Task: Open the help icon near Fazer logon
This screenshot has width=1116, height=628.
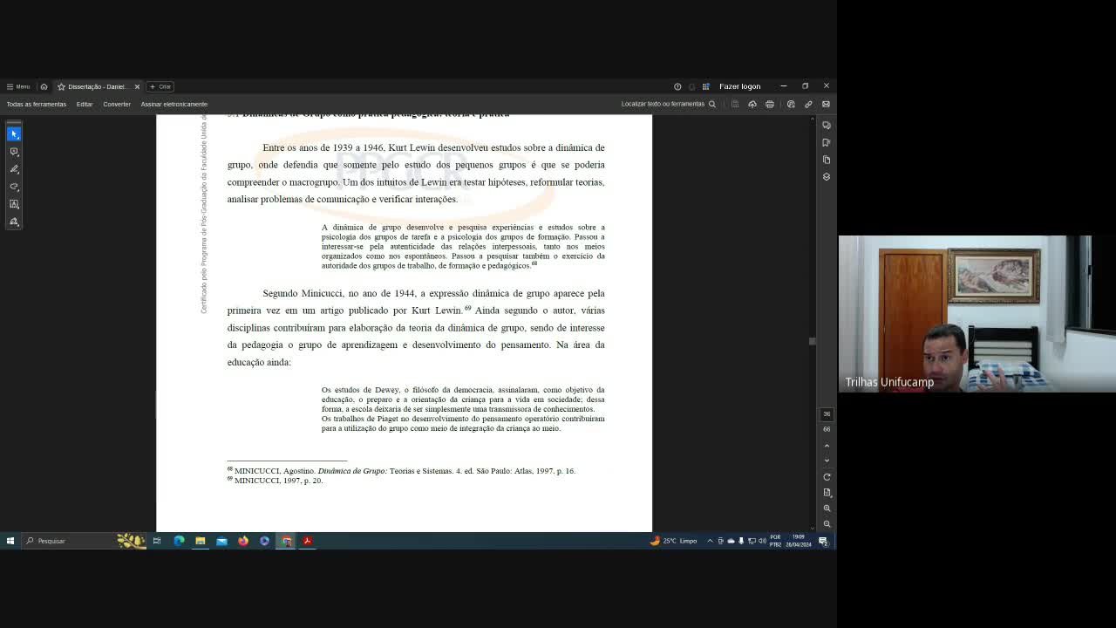Action: click(x=677, y=86)
